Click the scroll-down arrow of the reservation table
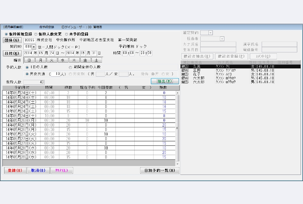 (177, 164)
